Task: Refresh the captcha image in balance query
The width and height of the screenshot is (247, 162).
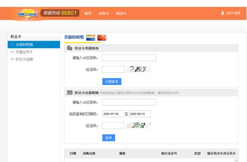Action: (139, 69)
